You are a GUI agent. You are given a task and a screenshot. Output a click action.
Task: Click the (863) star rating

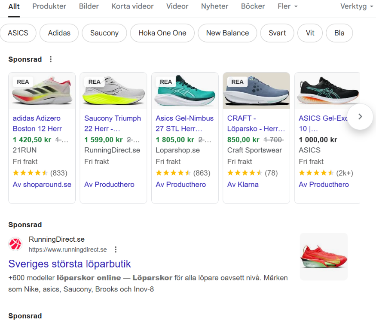pyautogui.click(x=183, y=173)
